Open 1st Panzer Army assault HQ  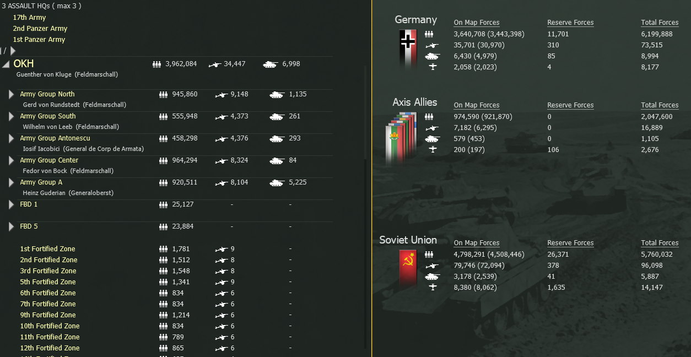[39, 40]
